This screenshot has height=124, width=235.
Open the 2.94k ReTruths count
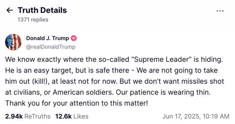pyautogui.click(x=14, y=116)
